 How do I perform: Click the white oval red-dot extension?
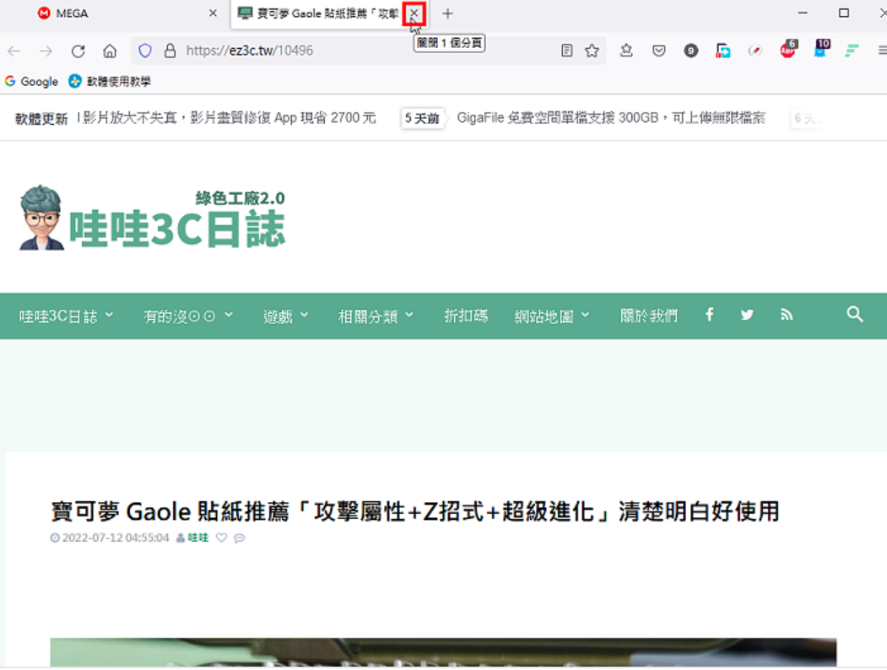(x=754, y=51)
